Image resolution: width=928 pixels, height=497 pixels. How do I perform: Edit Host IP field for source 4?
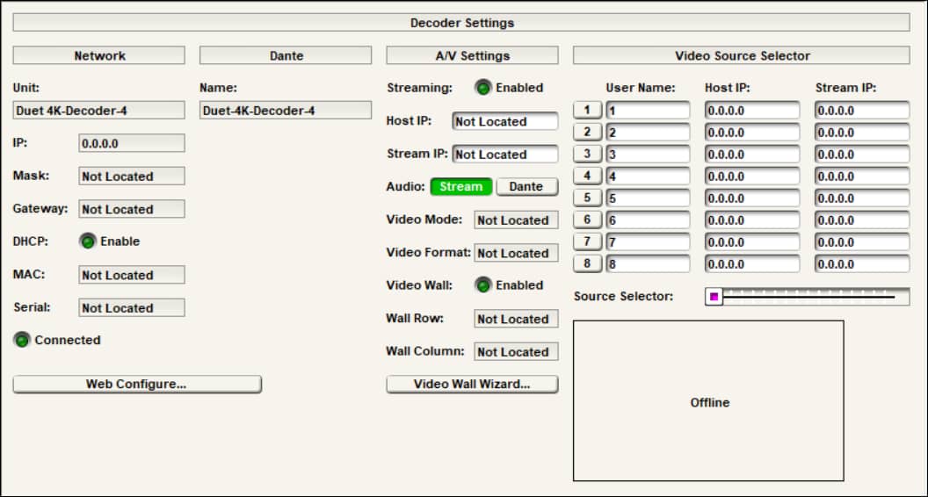click(x=752, y=176)
